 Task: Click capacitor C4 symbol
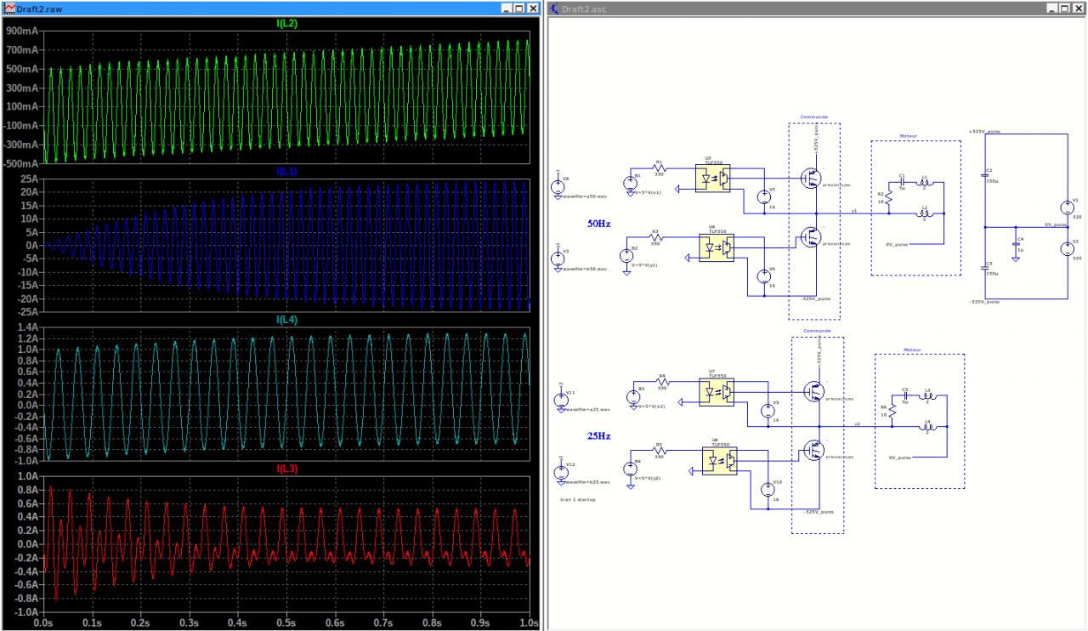click(x=1016, y=243)
